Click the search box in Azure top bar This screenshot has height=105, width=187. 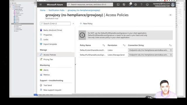click(90, 5)
